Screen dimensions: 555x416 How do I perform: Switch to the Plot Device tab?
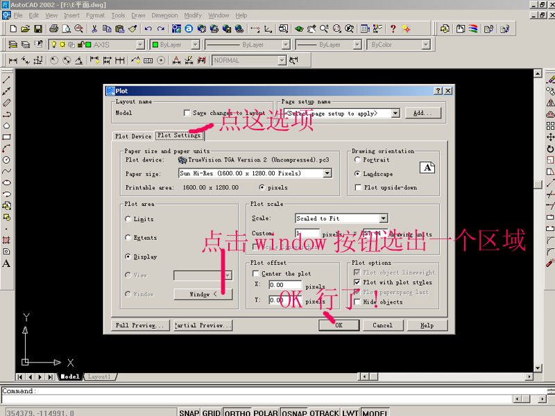133,136
